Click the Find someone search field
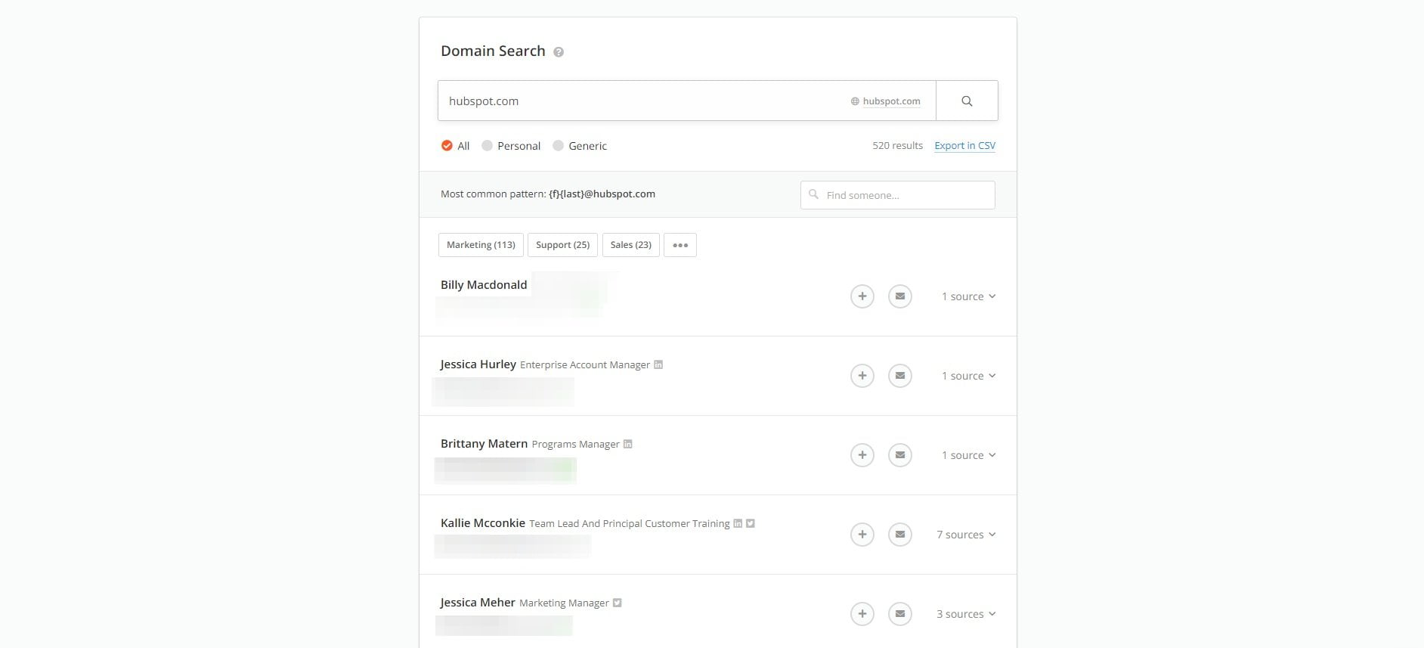Image resolution: width=1424 pixels, height=648 pixels. (x=898, y=195)
